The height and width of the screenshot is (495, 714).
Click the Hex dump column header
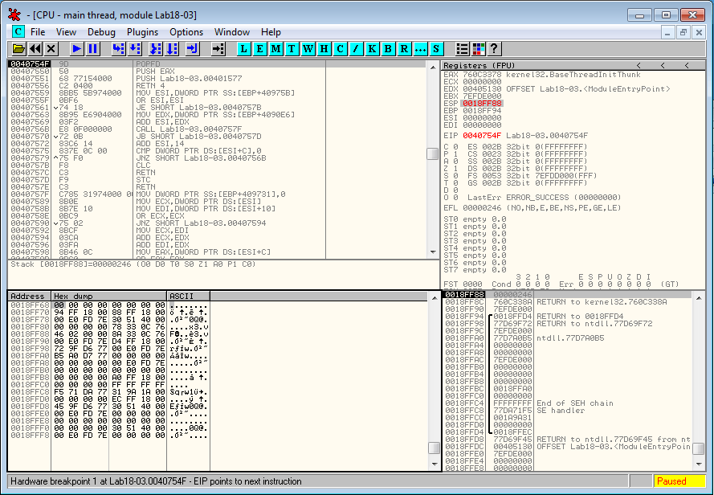click(108, 297)
